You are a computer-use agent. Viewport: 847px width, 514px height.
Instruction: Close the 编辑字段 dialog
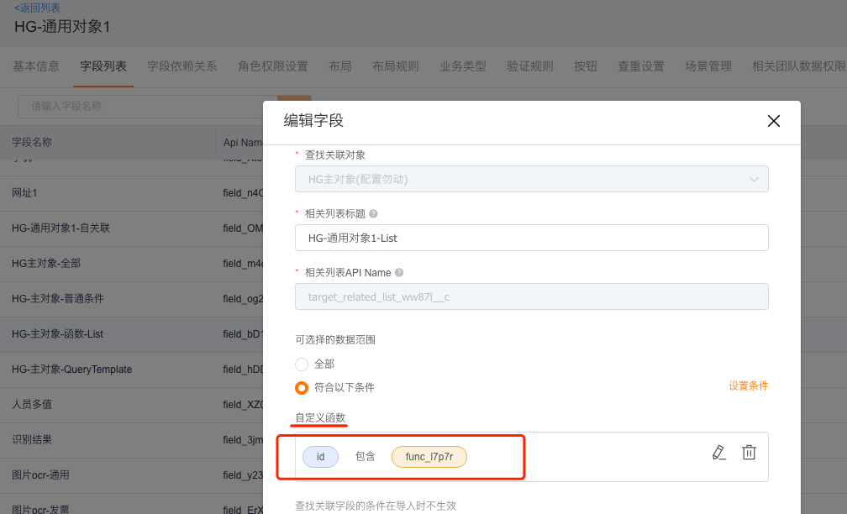[x=774, y=121]
